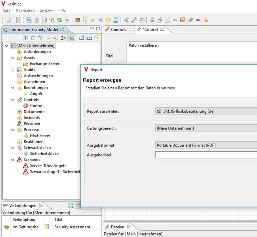This screenshot has width=257, height=237.
Task: Open the Hilfe menu
Action: pyautogui.click(x=62, y=11)
